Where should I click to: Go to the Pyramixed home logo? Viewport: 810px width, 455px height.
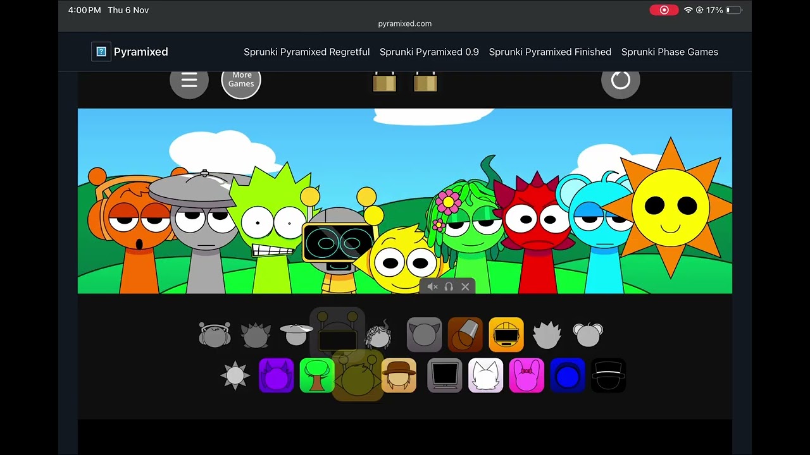[130, 52]
